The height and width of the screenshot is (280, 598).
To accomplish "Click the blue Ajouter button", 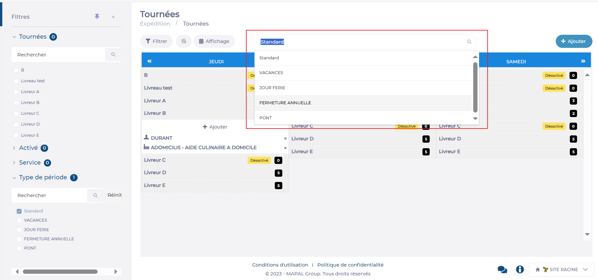I will tap(573, 41).
